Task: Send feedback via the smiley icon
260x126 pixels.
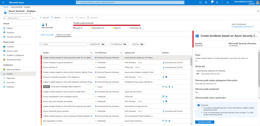Action: (x=228, y=2)
